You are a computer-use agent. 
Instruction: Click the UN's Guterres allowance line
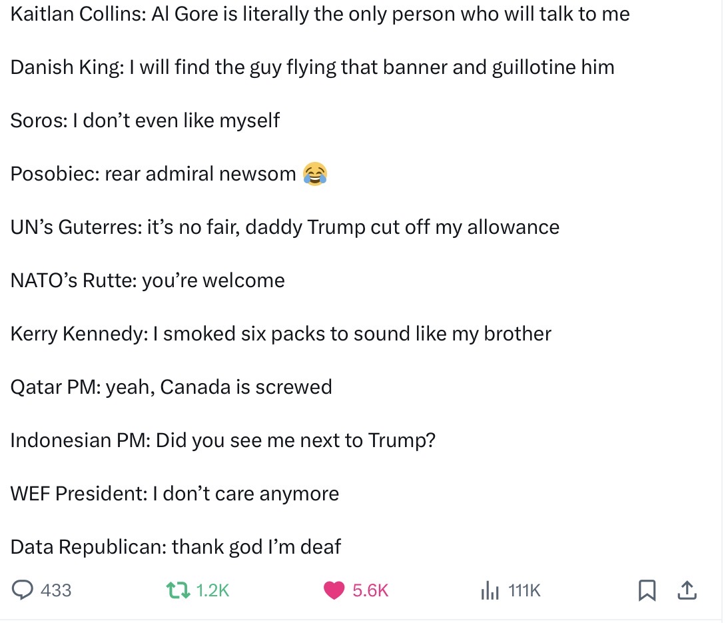pos(284,227)
